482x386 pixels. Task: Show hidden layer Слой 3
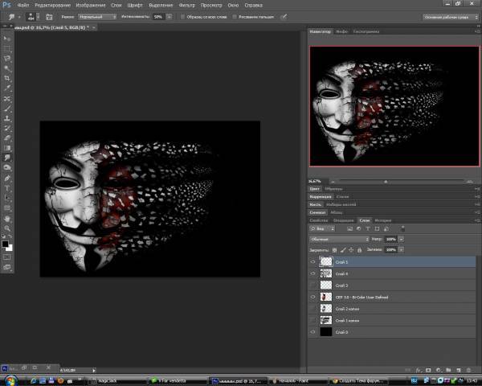point(312,285)
